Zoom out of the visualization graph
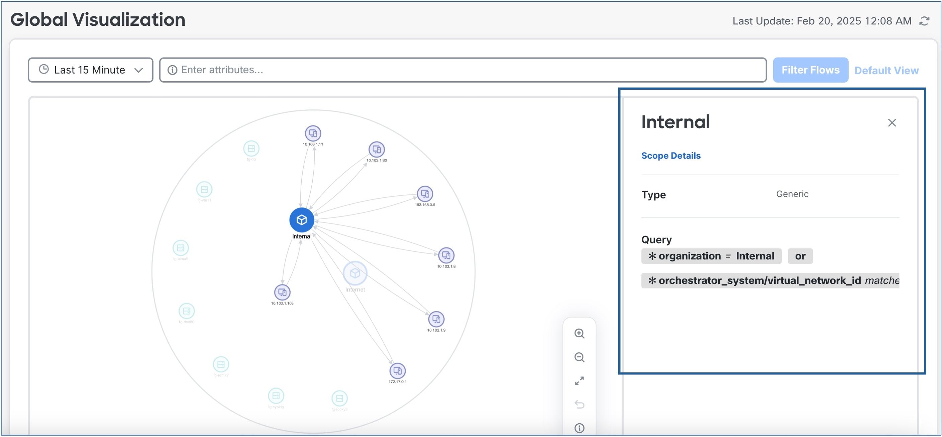Viewport: 942px width, 437px height. (x=579, y=357)
